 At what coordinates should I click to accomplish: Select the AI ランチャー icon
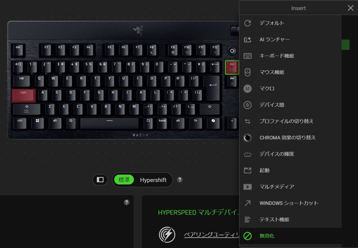(x=248, y=40)
